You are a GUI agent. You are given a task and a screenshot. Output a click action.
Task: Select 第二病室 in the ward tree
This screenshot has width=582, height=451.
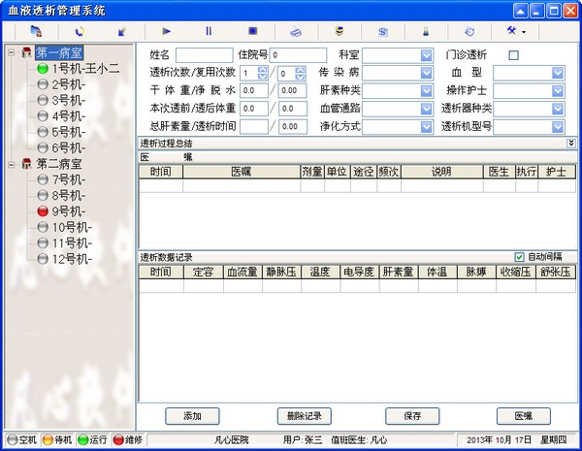coord(58,164)
